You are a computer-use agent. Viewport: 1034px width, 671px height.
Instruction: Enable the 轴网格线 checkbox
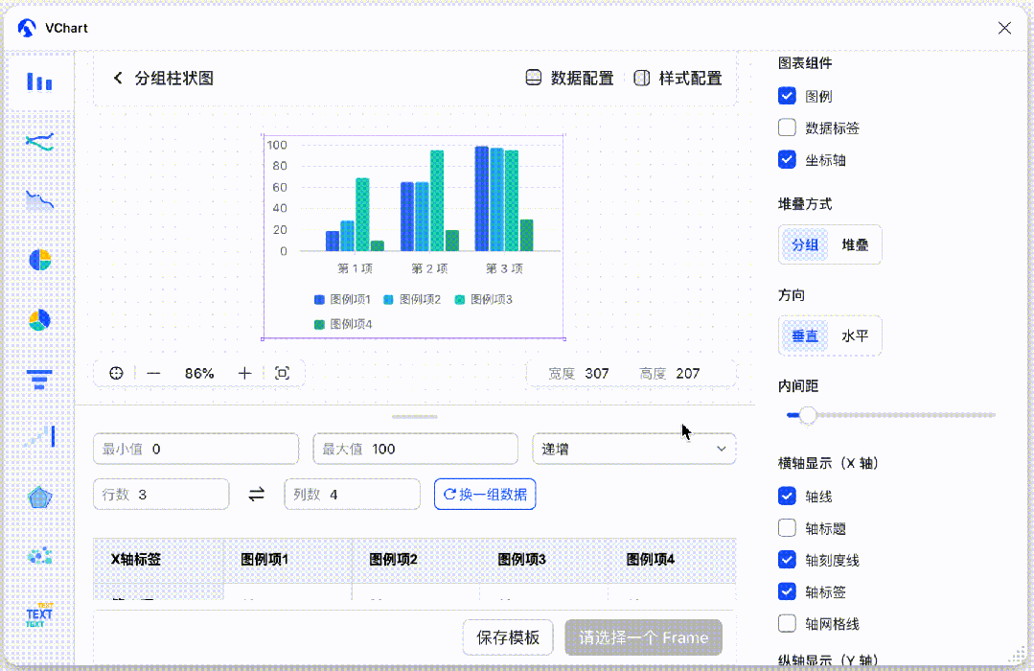[x=787, y=623]
